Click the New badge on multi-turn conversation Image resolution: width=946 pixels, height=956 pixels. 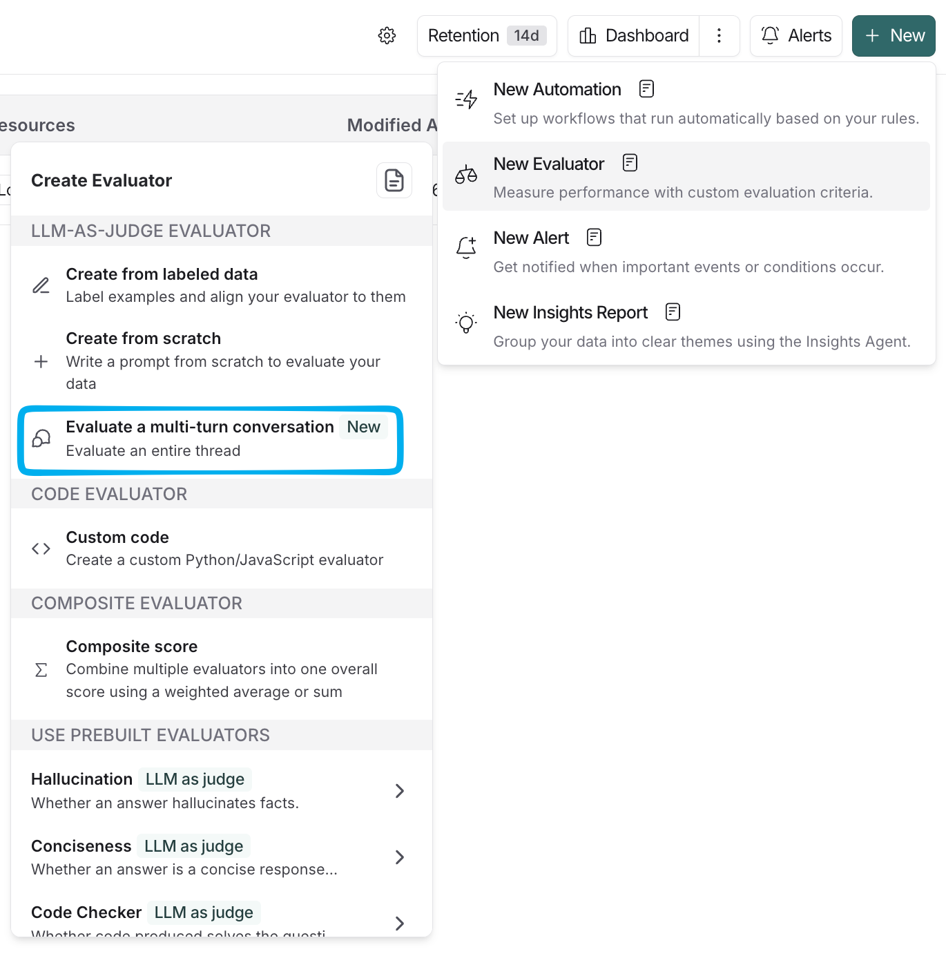(x=364, y=427)
